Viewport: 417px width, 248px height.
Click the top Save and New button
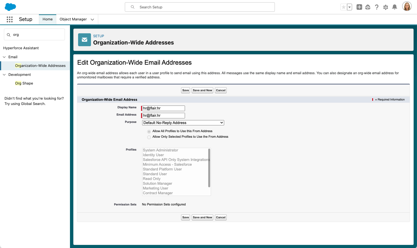(202, 90)
